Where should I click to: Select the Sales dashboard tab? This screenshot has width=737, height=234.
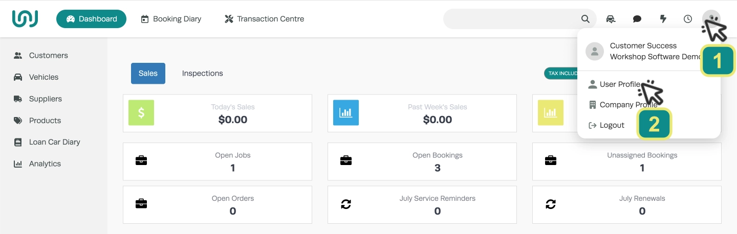pyautogui.click(x=148, y=73)
